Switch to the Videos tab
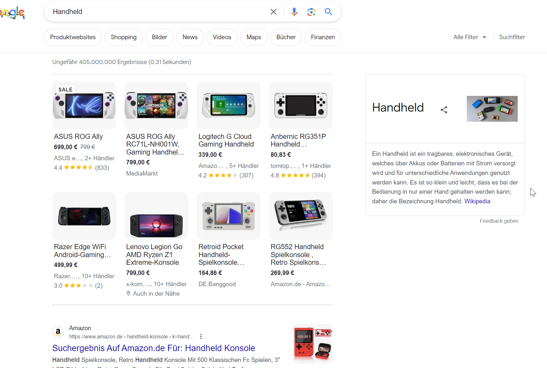Screen dimensions: 547x368 [x=222, y=37]
